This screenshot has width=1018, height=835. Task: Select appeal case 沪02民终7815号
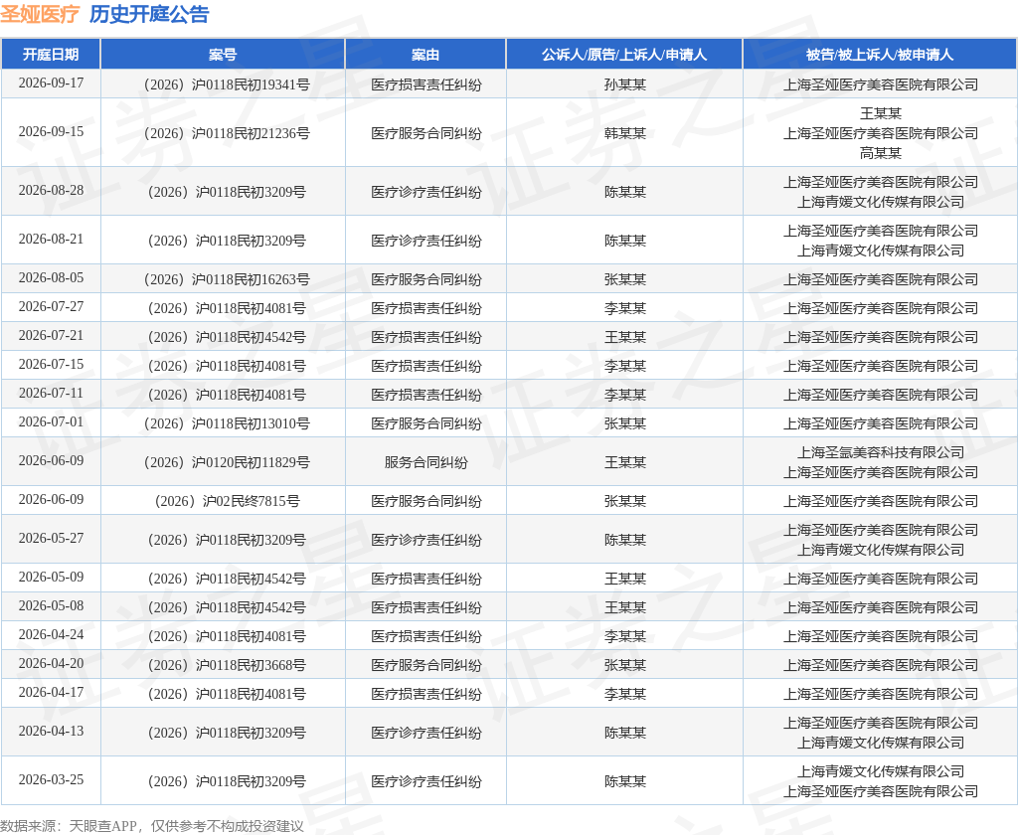click(227, 501)
